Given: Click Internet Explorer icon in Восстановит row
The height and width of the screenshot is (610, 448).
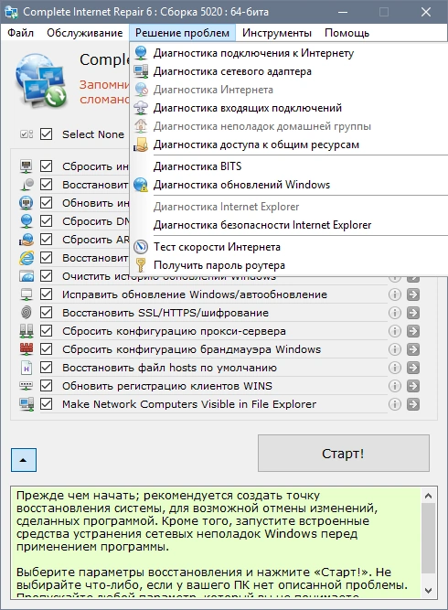Looking at the screenshot, I should point(27,258).
